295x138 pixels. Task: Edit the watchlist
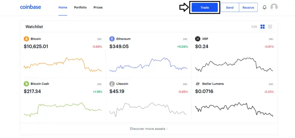[x=254, y=27]
